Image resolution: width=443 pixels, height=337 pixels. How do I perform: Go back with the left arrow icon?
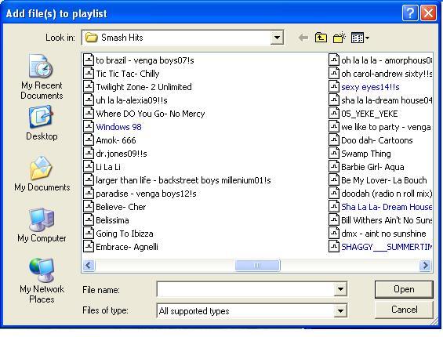click(303, 38)
